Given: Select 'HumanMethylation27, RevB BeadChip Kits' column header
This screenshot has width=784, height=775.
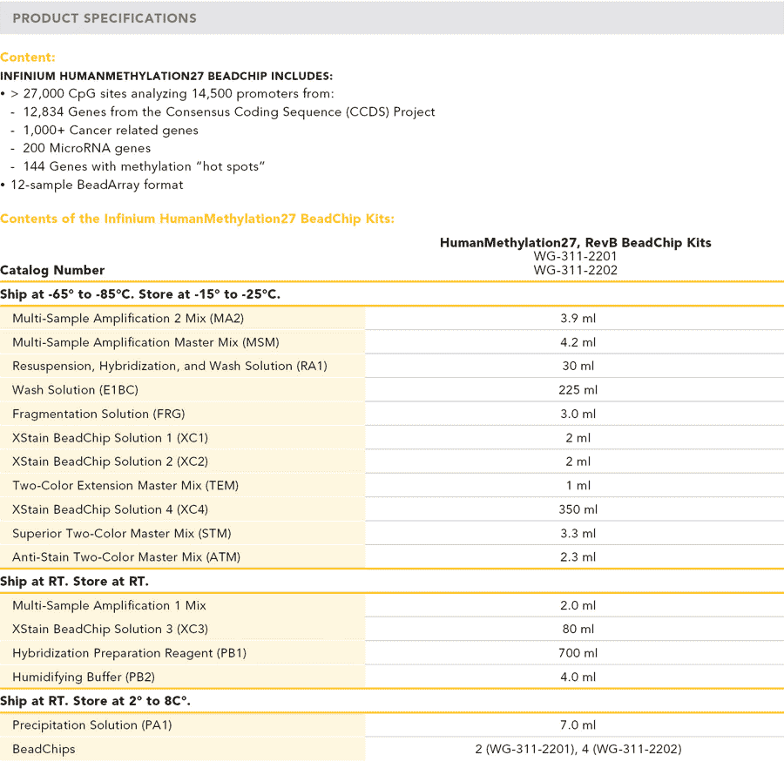Looking at the screenshot, I should [576, 243].
